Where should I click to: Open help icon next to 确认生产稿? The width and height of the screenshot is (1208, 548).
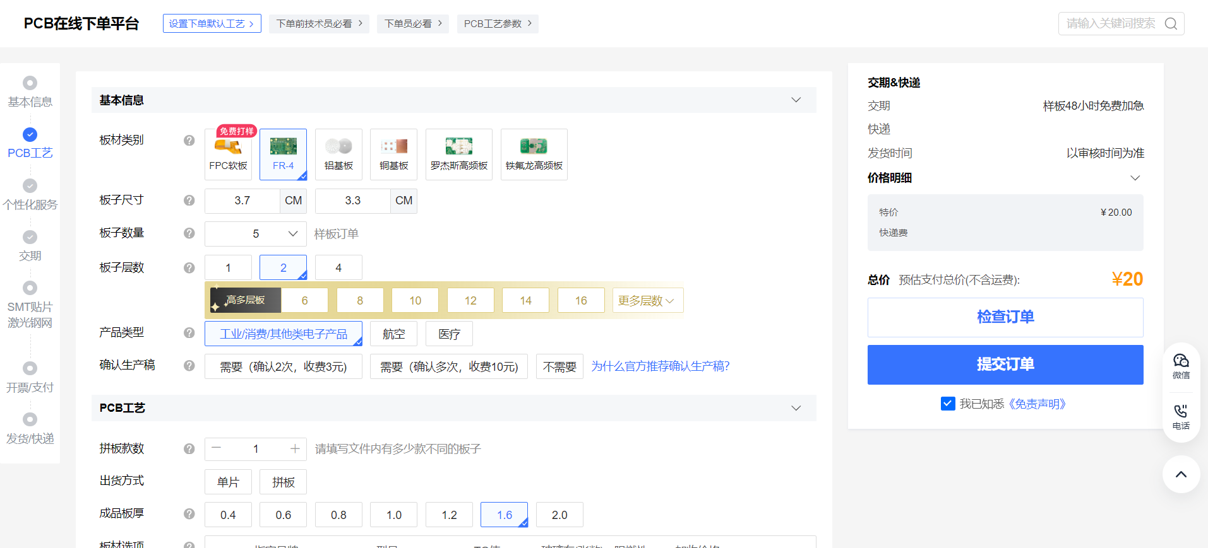pos(189,365)
